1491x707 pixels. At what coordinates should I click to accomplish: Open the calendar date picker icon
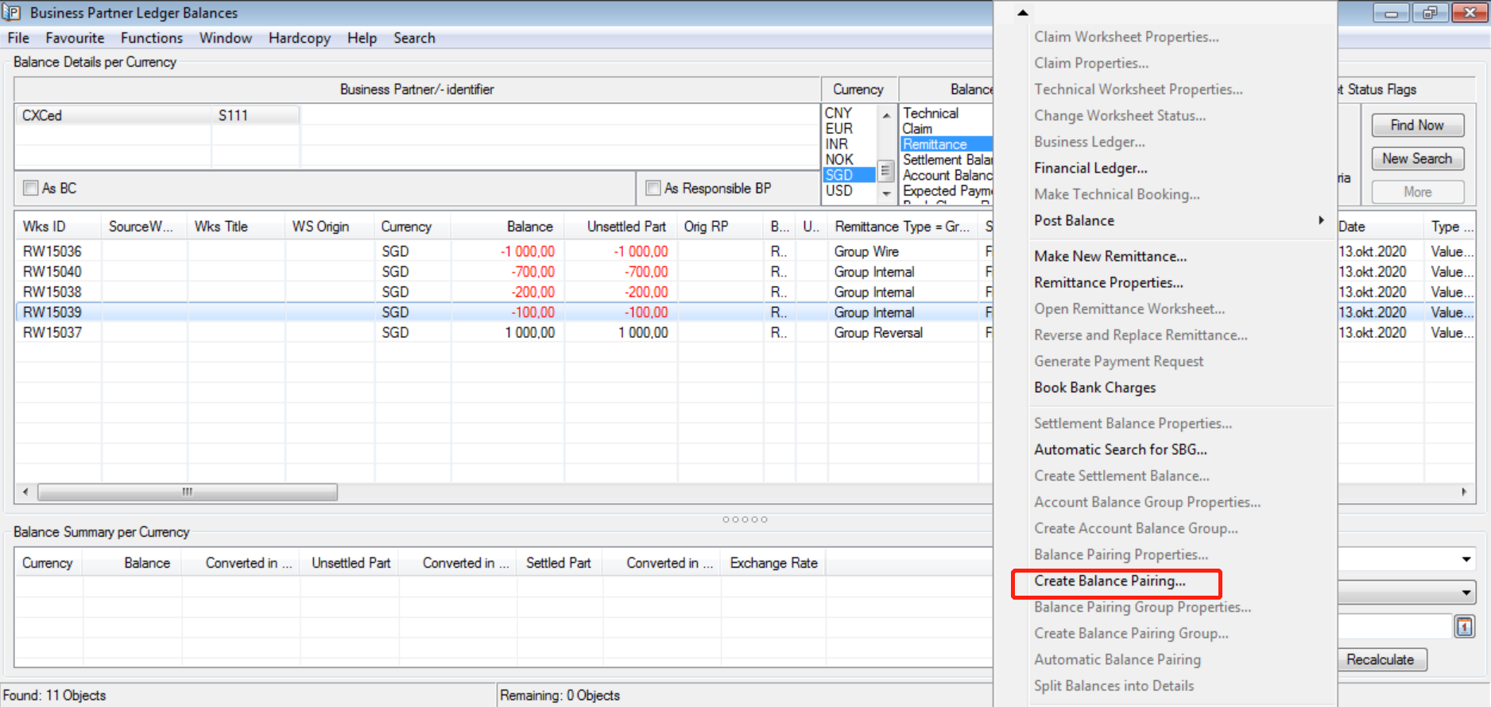coord(1464,627)
